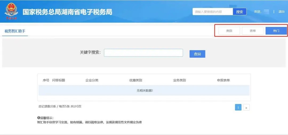Click the 智汇助手仅供学习交流 notice text
The width and height of the screenshot is (288, 135).
pyautogui.click(x=89, y=122)
